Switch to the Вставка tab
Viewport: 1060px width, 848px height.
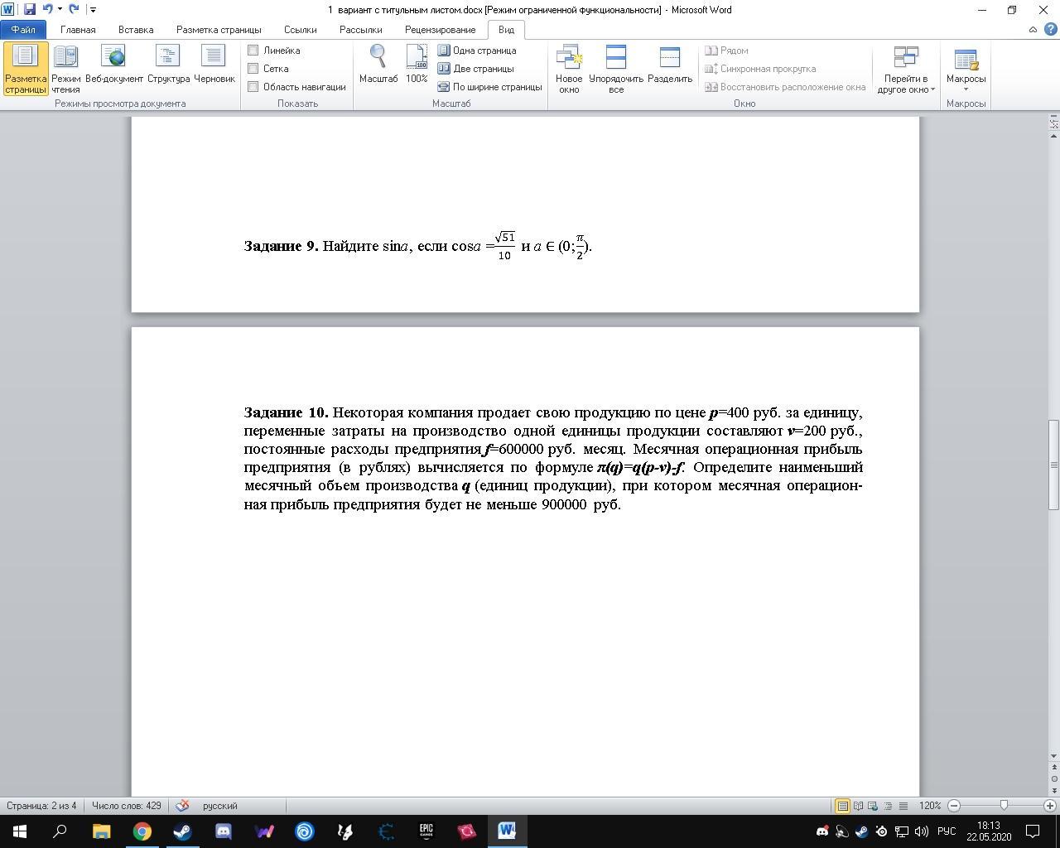136,30
